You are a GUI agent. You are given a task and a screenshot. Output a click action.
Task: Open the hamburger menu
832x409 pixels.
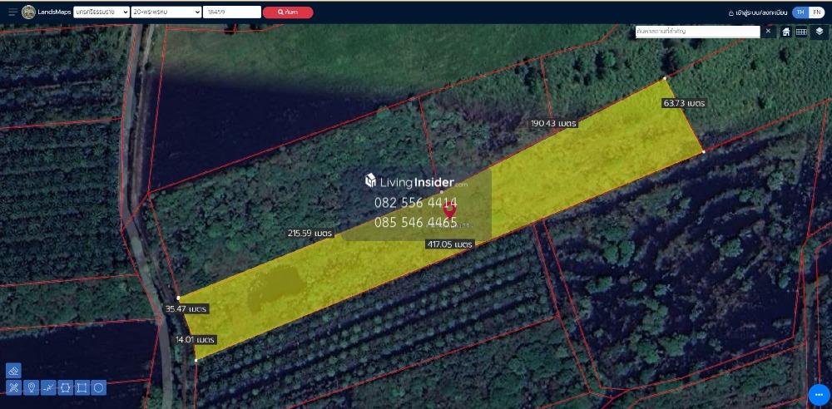pyautogui.click(x=12, y=12)
